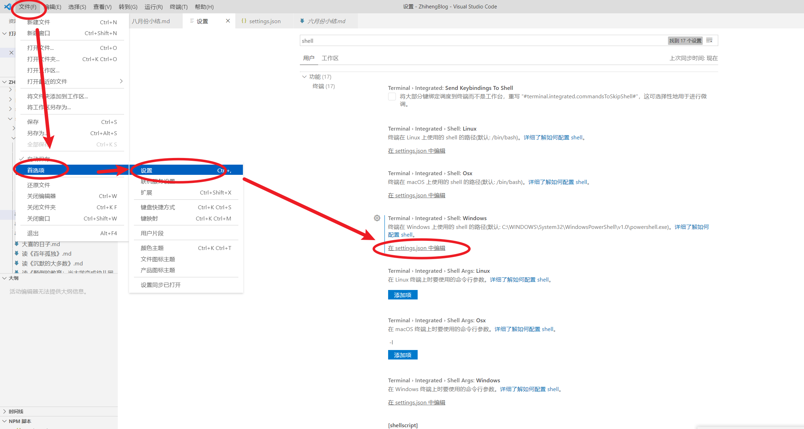Click the gear icon beside Shell: Windows
The width and height of the screenshot is (804, 429).
tap(377, 218)
